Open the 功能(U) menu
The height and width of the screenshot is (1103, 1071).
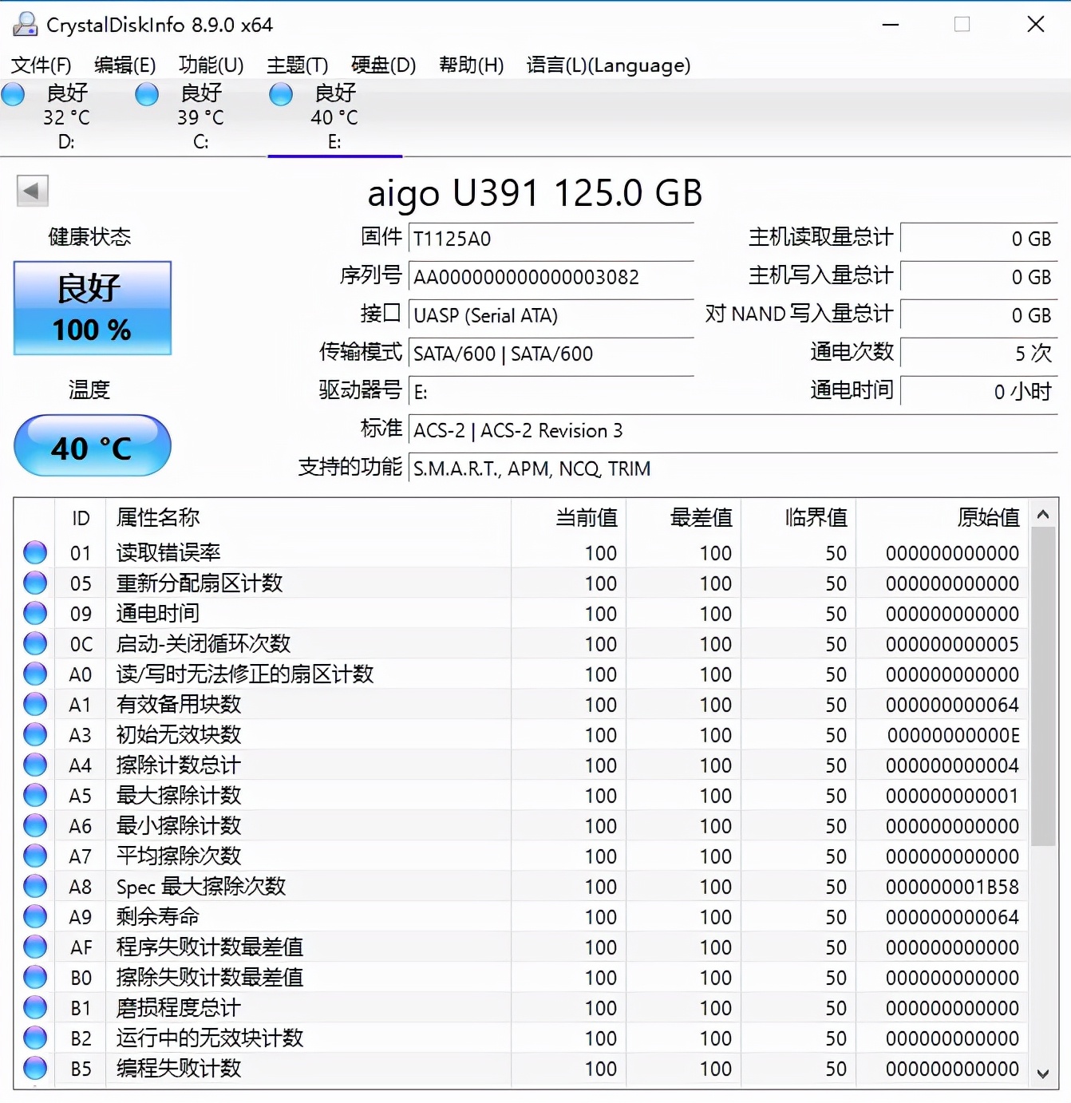(211, 65)
